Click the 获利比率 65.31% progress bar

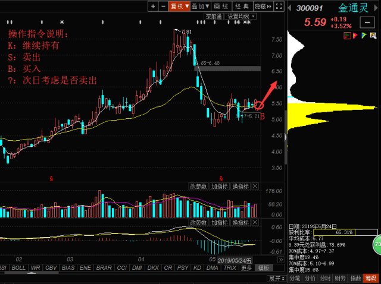click(345, 232)
